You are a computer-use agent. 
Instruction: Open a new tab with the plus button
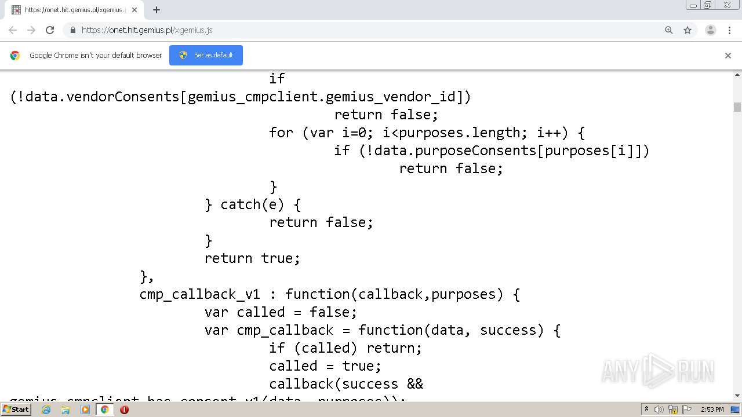(157, 10)
